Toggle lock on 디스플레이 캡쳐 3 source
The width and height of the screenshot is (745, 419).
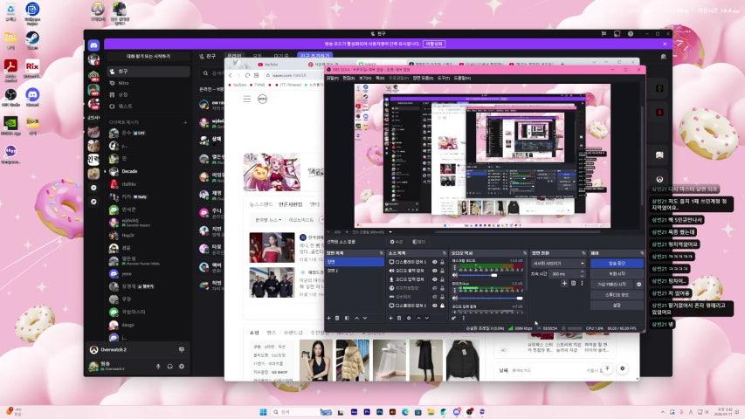click(442, 262)
